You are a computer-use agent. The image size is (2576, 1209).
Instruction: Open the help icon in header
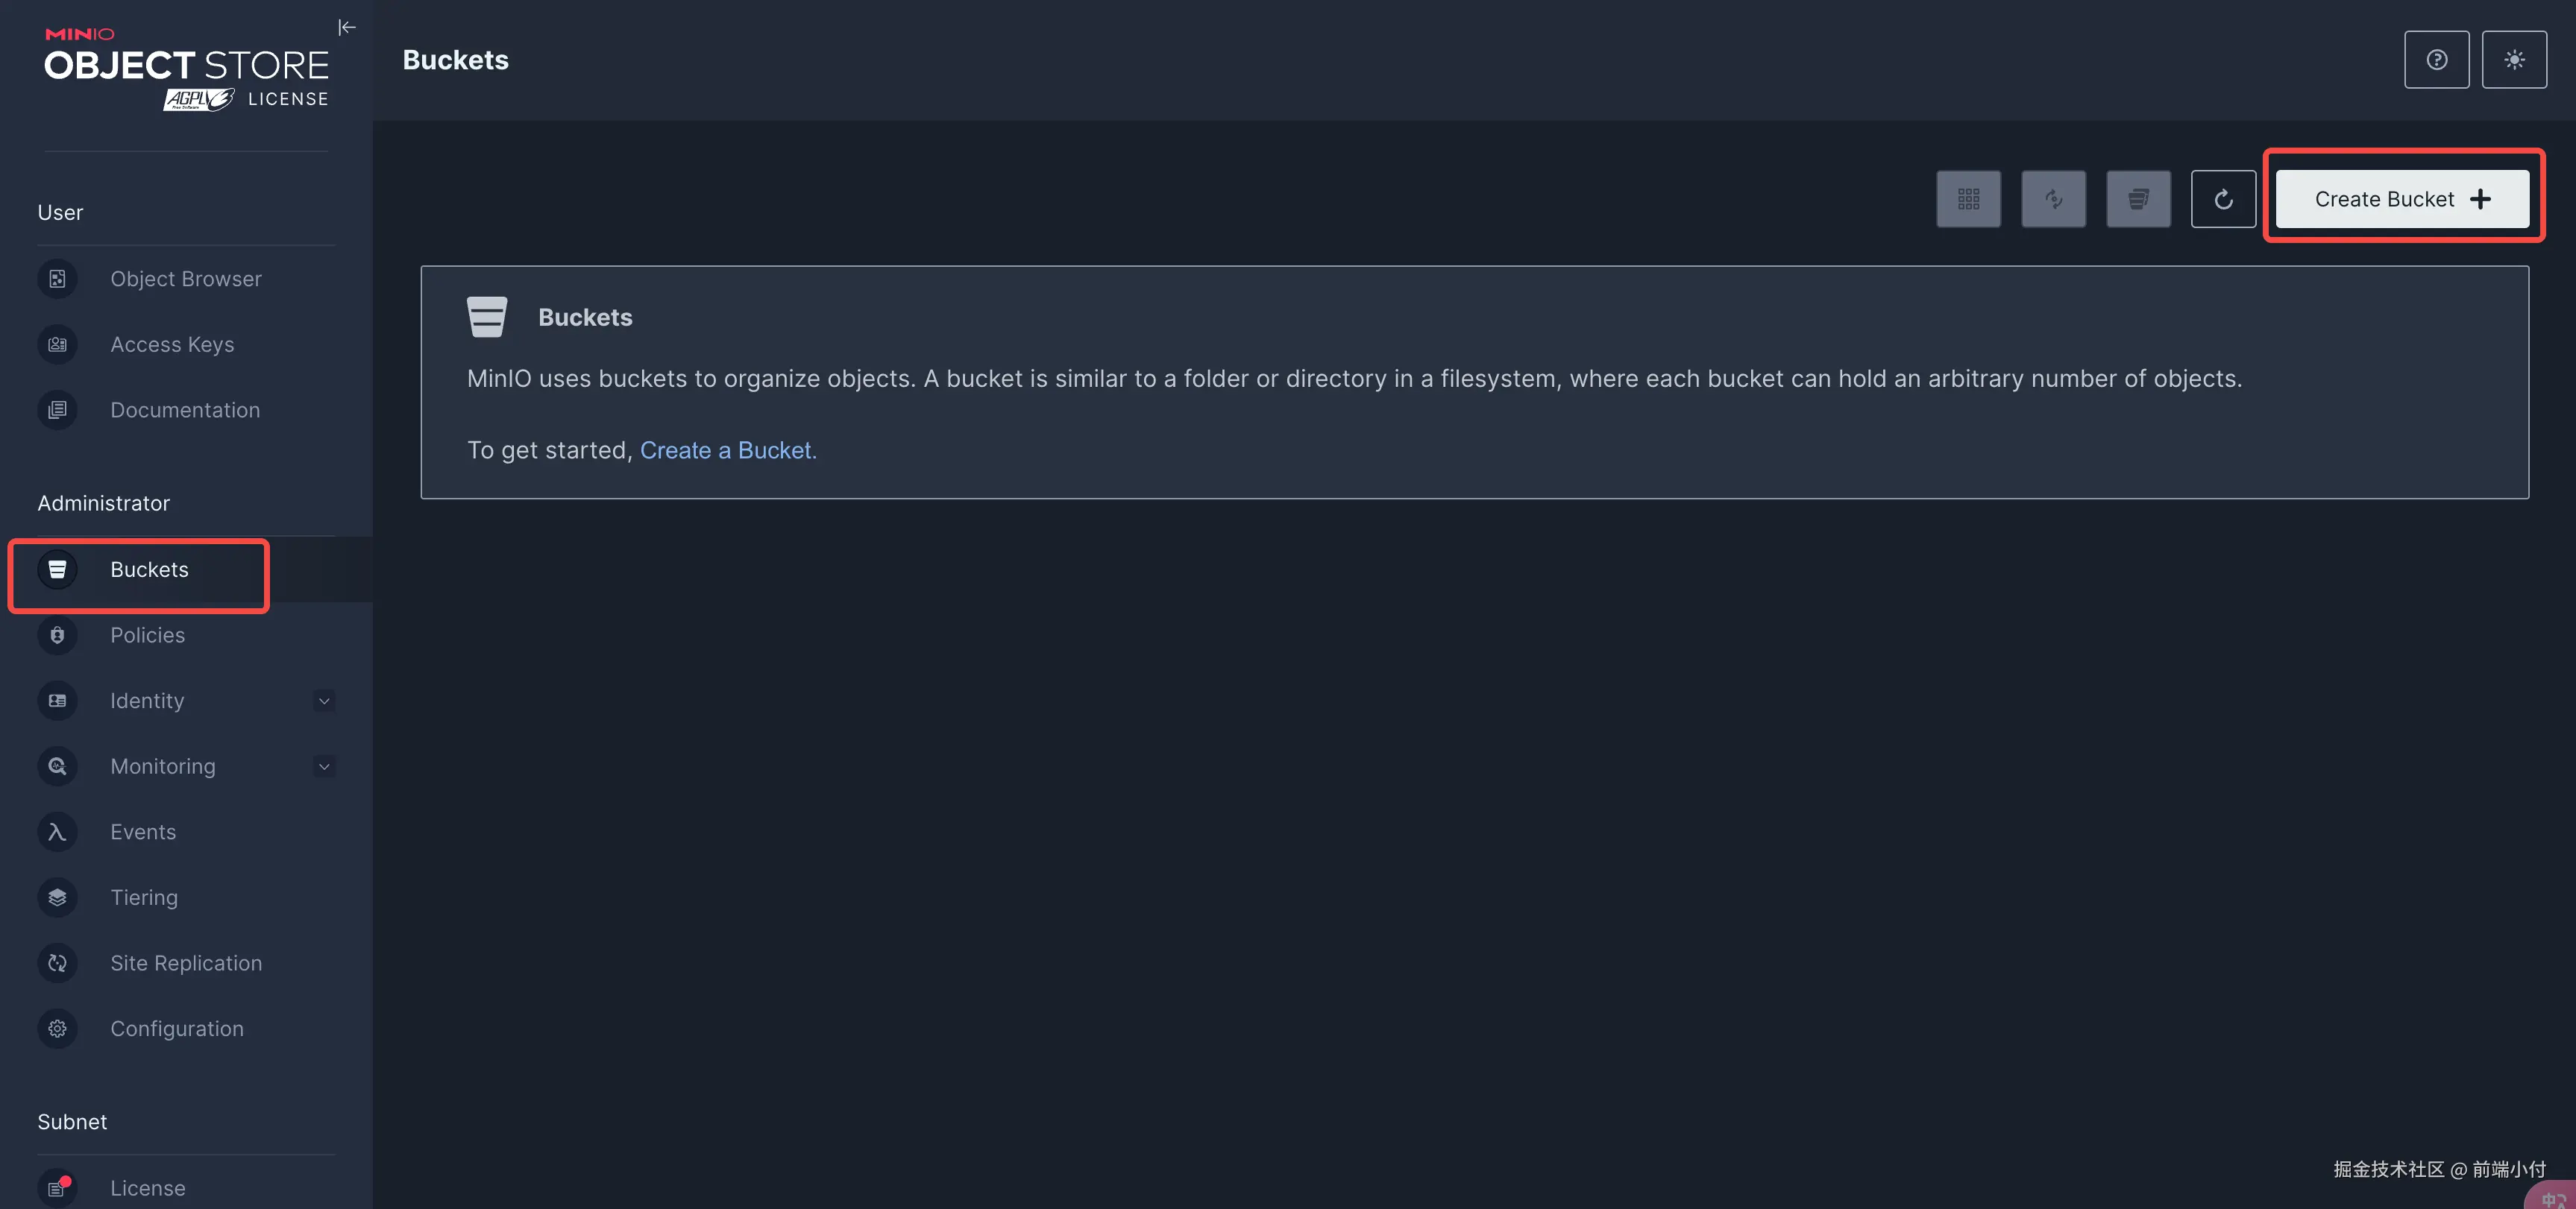[2436, 60]
